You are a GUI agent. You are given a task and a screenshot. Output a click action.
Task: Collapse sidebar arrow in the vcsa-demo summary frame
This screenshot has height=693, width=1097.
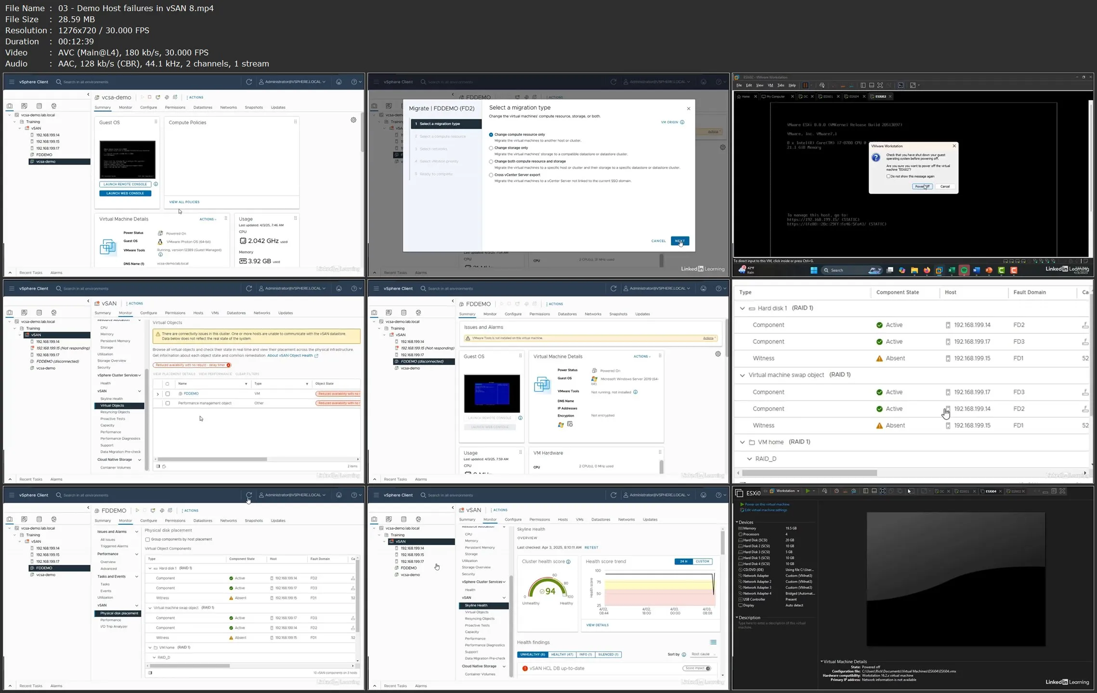click(88, 94)
